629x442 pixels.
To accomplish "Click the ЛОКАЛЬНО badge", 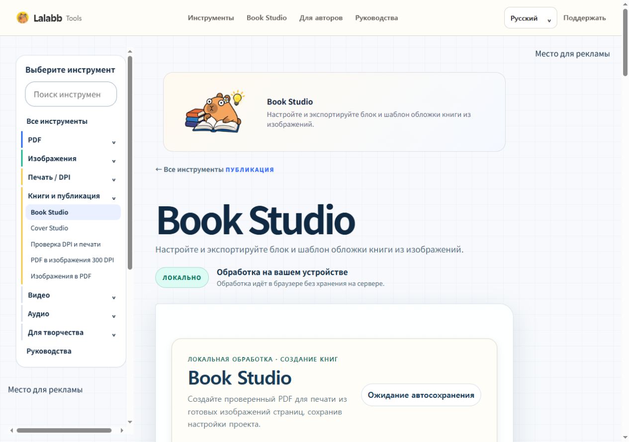I will tap(182, 277).
